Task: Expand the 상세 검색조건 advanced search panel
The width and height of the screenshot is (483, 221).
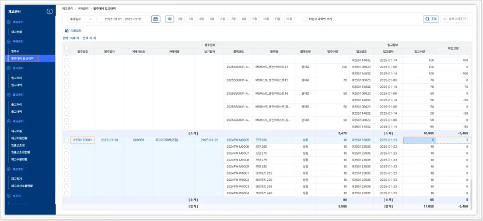Action: (454, 19)
